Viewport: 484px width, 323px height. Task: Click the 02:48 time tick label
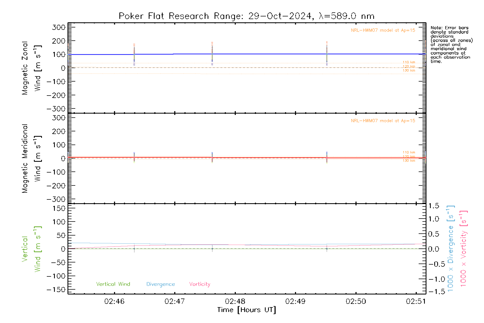pyautogui.click(x=235, y=301)
